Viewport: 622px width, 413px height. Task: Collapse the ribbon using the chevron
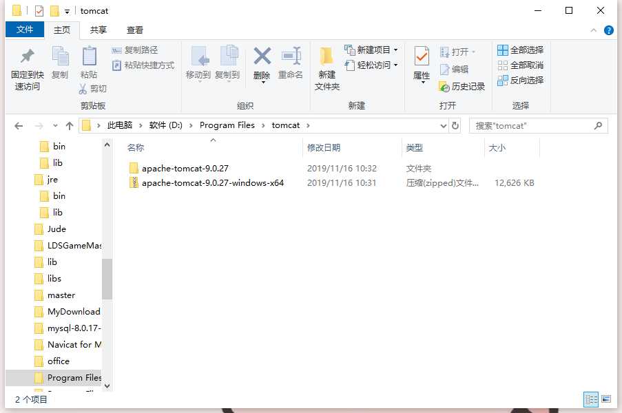[594, 30]
